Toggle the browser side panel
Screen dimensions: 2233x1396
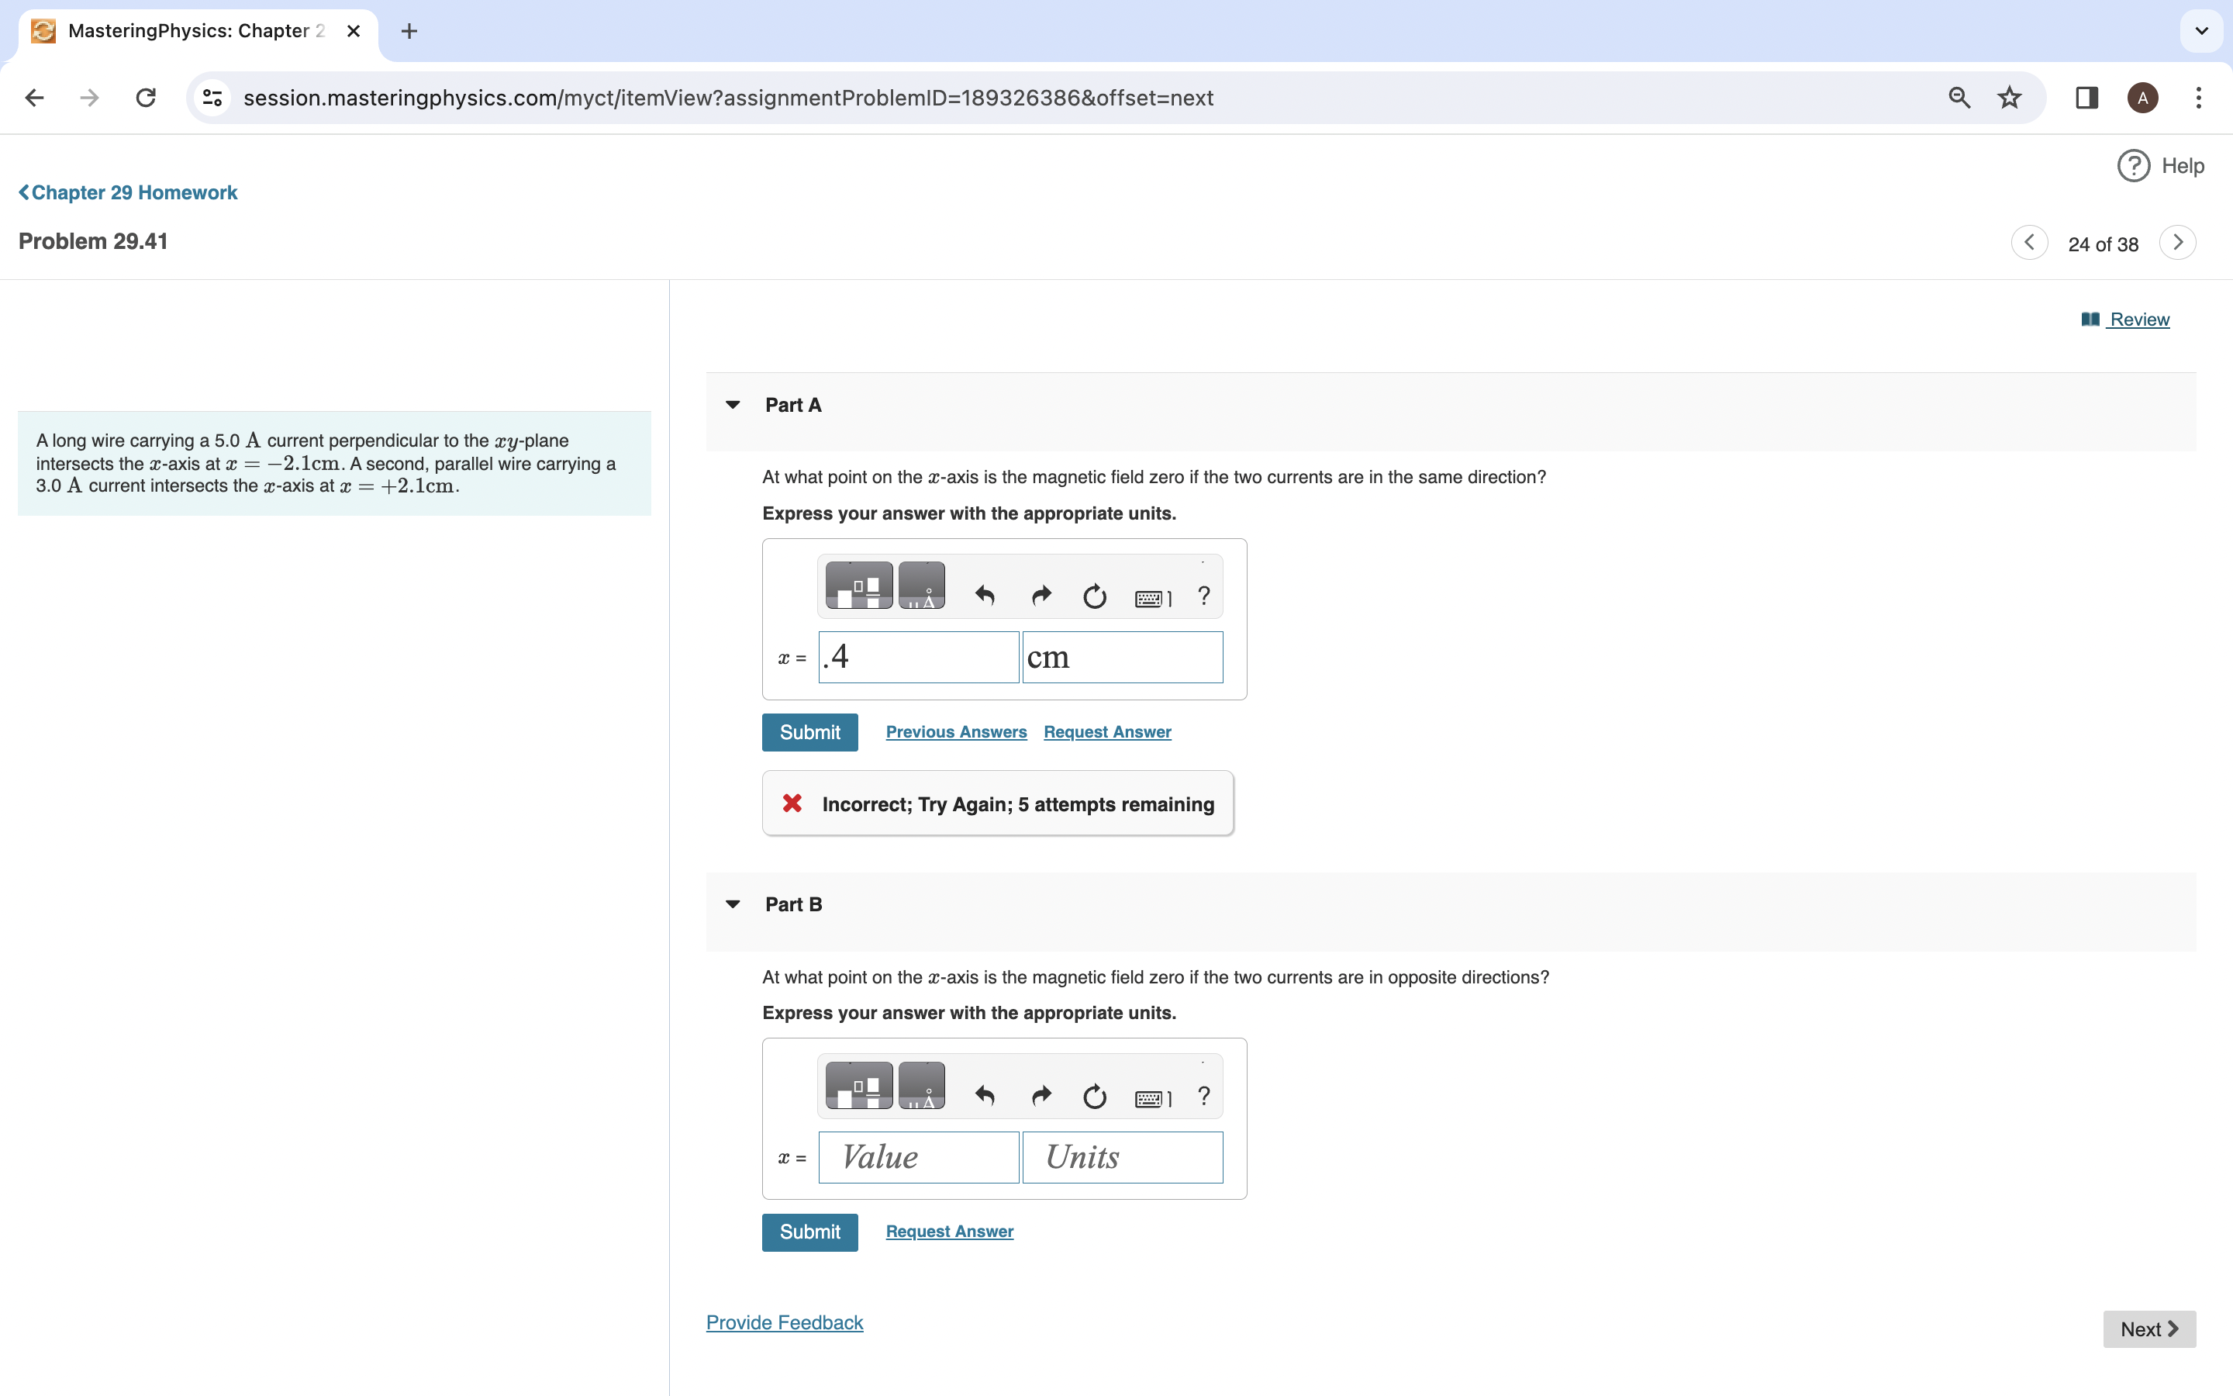point(2086,98)
